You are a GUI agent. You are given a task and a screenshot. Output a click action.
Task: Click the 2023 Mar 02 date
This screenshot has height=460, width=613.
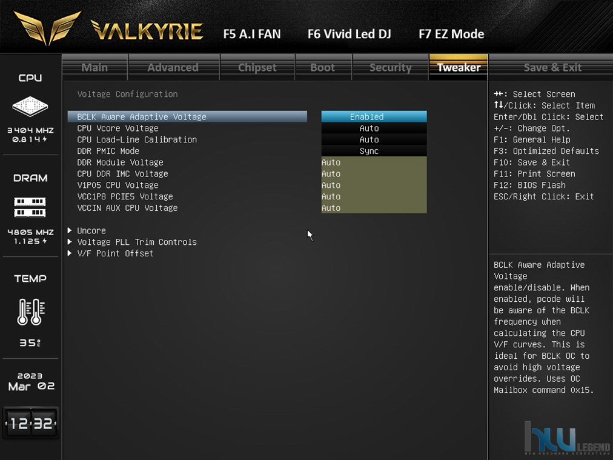point(30,381)
